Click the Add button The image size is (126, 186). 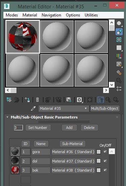[x=69, y=128]
